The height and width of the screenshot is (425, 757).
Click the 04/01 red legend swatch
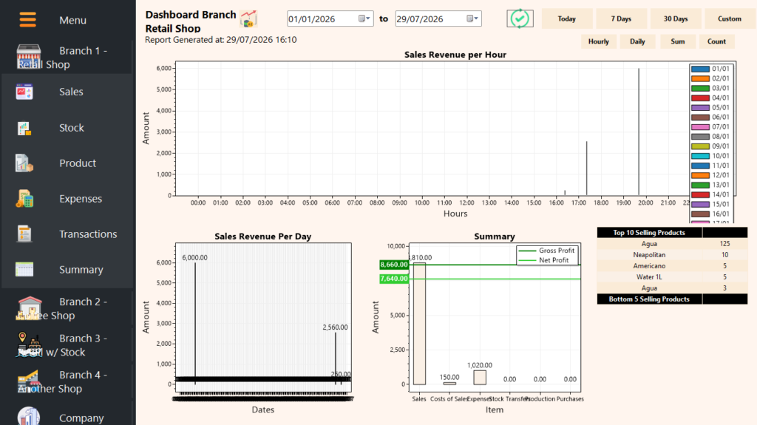pyautogui.click(x=700, y=98)
